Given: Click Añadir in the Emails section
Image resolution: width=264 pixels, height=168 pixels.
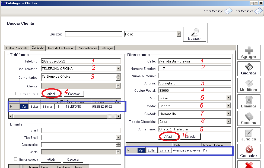Looking at the screenshot, I should pyautogui.click(x=51, y=159).
